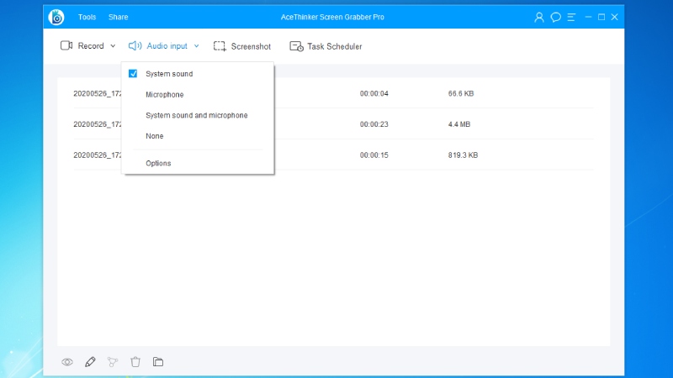
Task: Open the Tools menu
Action: [x=87, y=17]
